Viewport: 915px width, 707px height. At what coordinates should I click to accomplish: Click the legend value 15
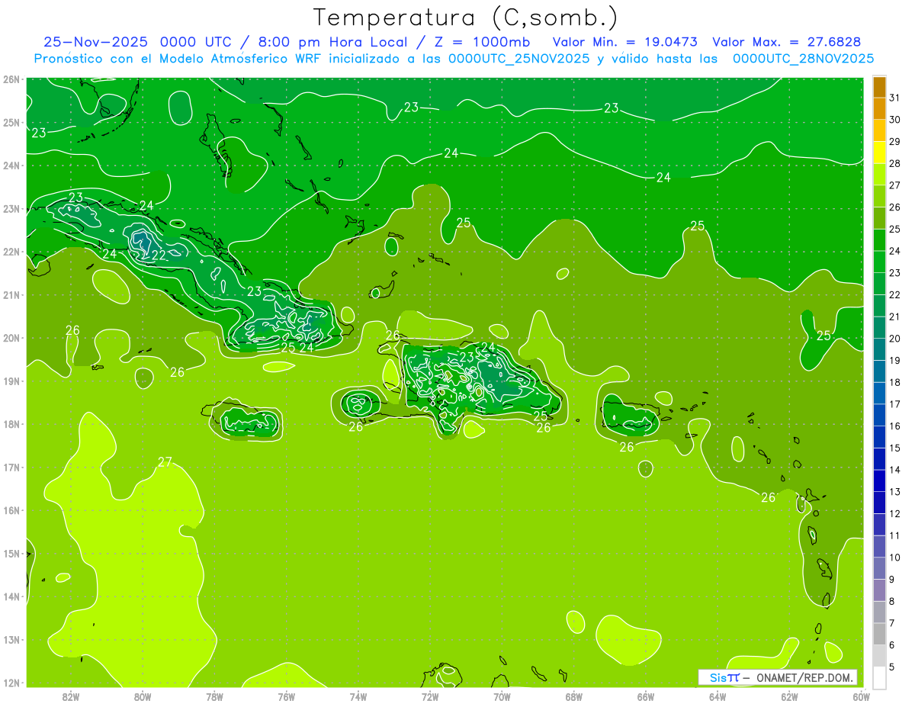(x=895, y=448)
